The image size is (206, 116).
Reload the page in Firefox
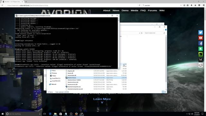[x=139, y=5]
